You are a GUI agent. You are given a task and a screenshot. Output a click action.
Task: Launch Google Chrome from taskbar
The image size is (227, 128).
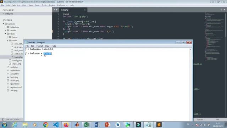click(x=46, y=125)
